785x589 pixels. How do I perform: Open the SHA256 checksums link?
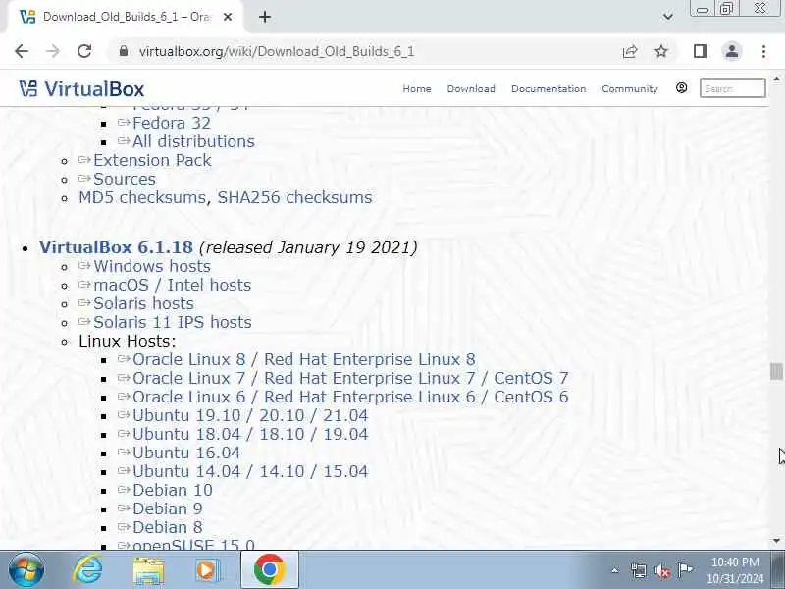point(295,197)
